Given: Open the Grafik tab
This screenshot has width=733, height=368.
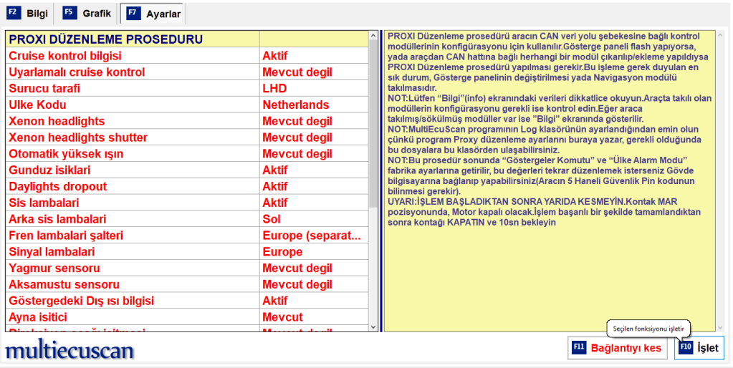Looking at the screenshot, I should (x=87, y=13).
